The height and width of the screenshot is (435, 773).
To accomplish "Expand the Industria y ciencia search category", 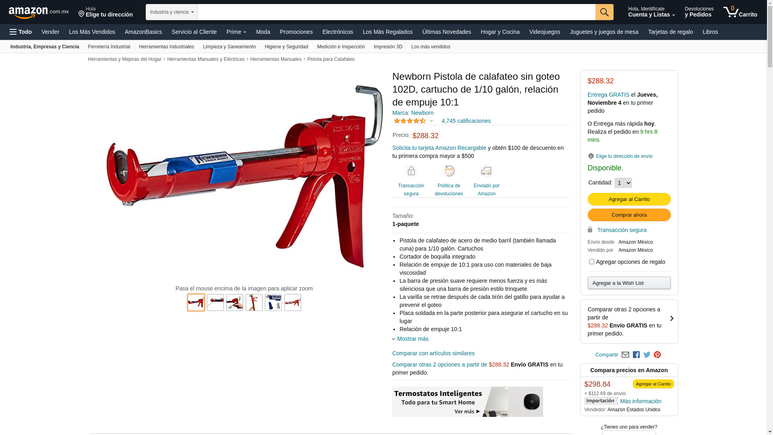I will coord(172,12).
